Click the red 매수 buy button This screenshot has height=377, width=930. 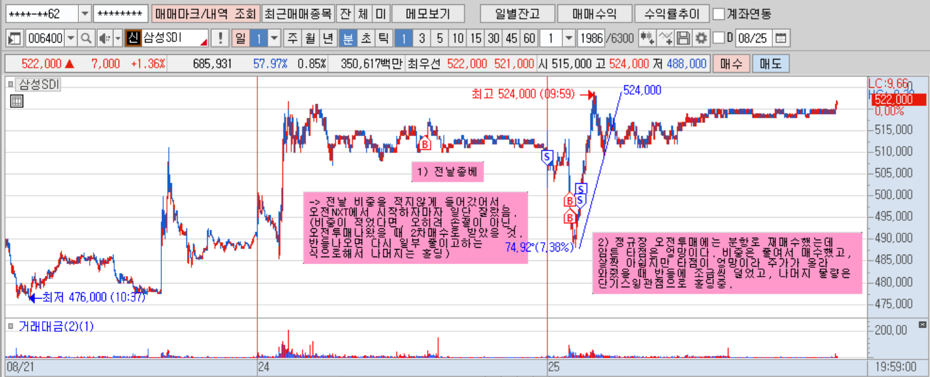point(731,64)
